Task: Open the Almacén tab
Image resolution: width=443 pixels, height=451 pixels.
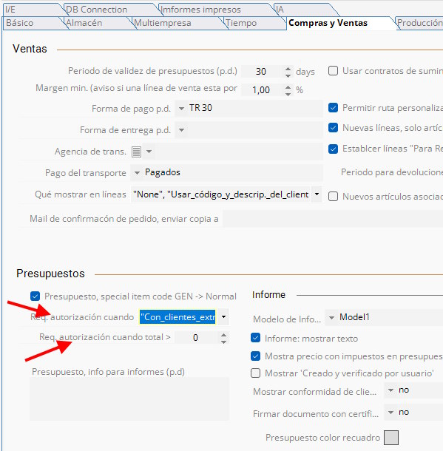Action: [84, 23]
